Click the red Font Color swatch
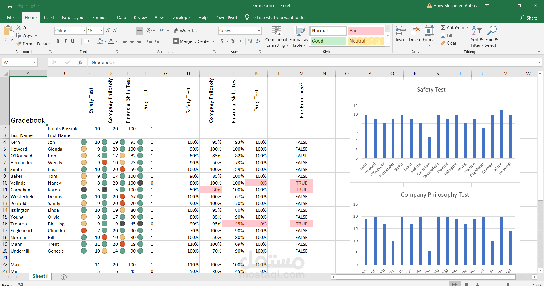This screenshot has width=544, height=286. (x=111, y=43)
